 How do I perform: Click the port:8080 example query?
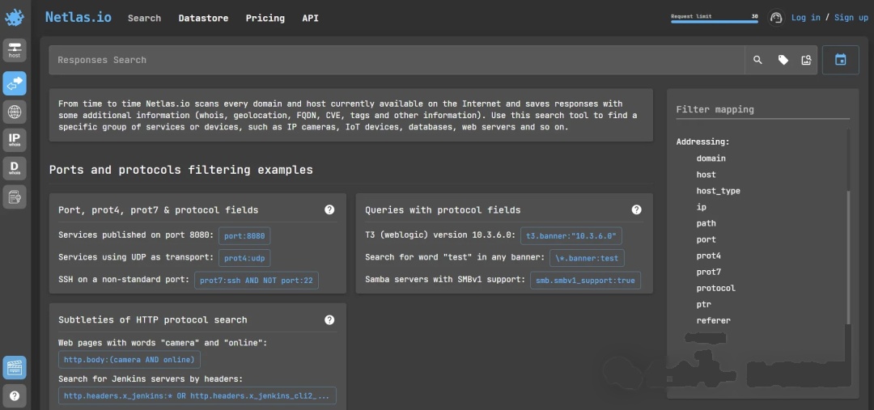coord(244,235)
